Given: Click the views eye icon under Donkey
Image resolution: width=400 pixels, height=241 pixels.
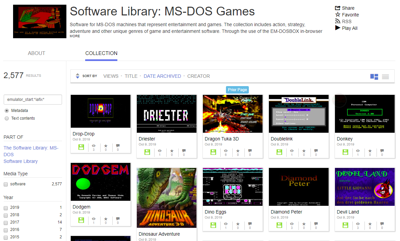Looking at the screenshot, I should [x=358, y=151].
